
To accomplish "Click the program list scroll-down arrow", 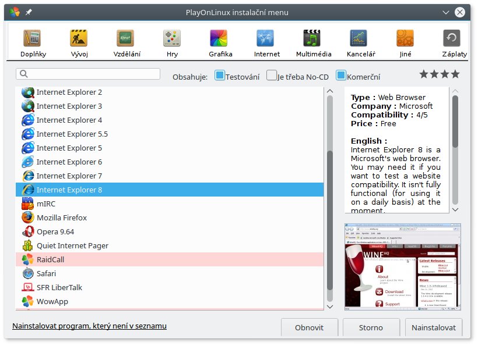I will (330, 306).
